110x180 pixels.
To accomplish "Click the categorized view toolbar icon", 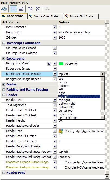I will coord(13,9).
